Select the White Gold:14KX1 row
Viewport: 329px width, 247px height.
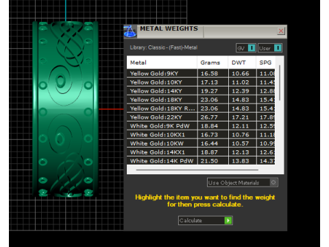(x=201, y=152)
